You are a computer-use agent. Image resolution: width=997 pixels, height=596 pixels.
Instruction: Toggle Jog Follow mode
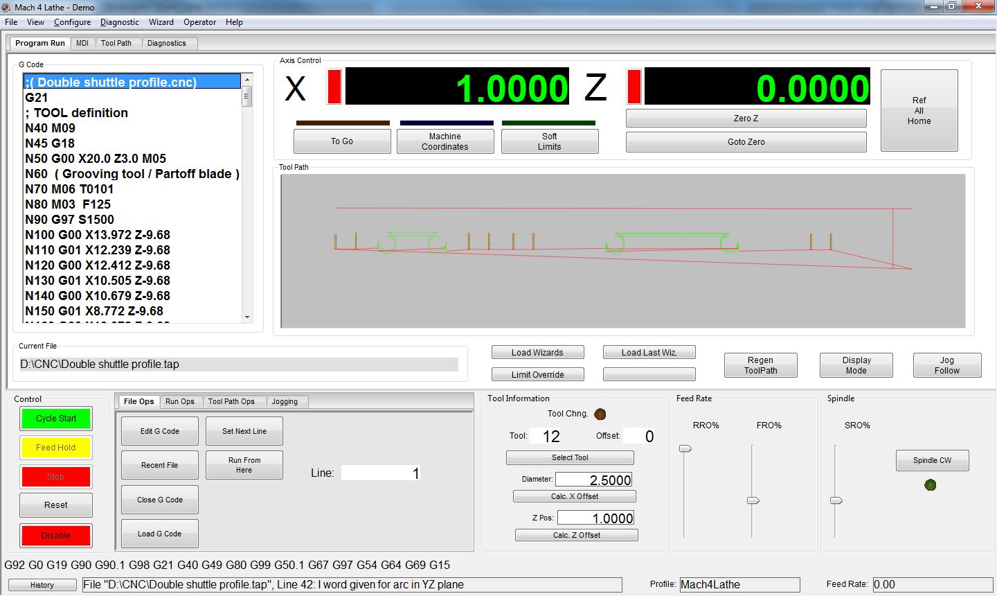click(947, 365)
